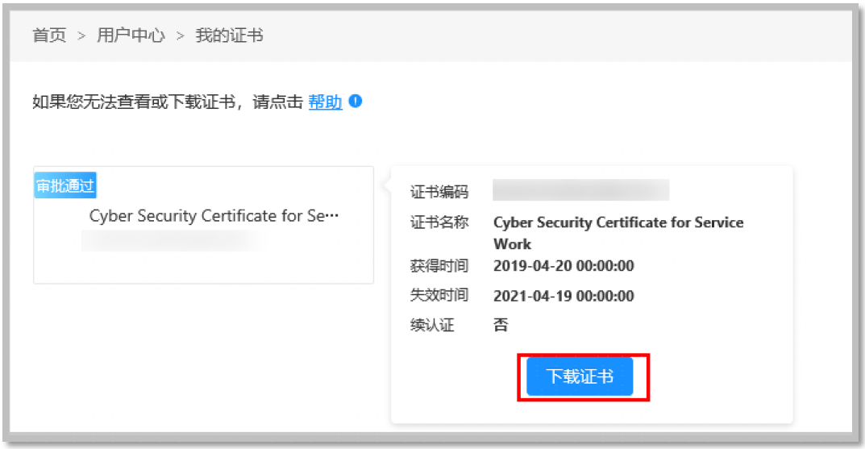
Task: Click the 如果您无法查看或下载证书 instruction text
Action: tap(133, 102)
